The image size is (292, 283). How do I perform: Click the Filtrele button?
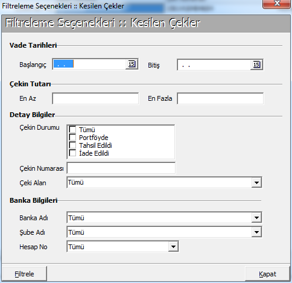tap(24, 274)
